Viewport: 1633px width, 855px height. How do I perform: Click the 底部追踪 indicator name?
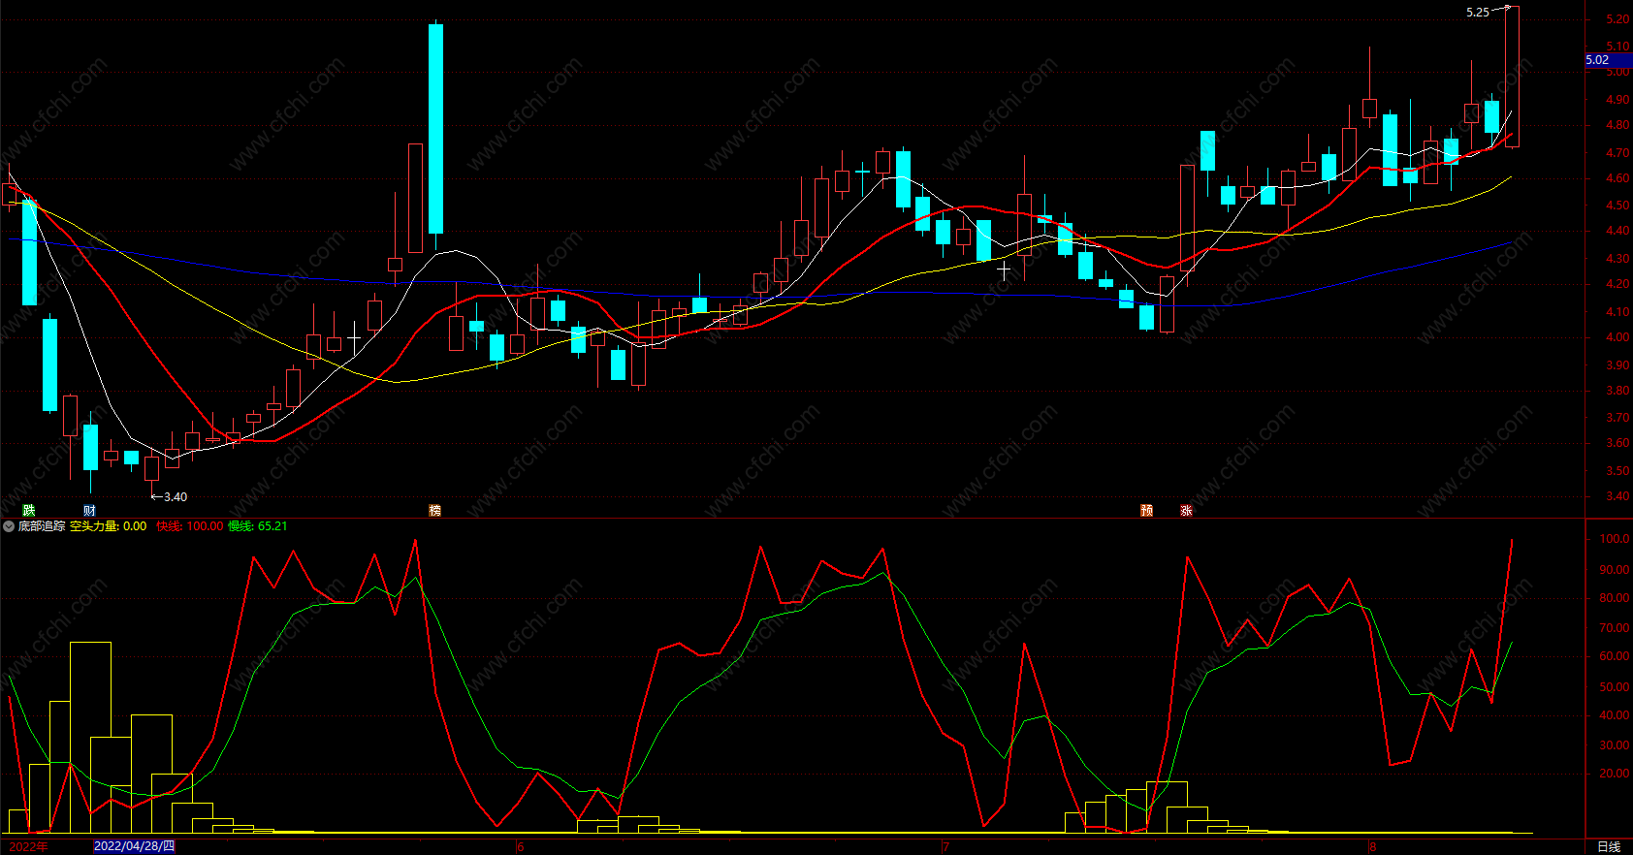coord(42,526)
